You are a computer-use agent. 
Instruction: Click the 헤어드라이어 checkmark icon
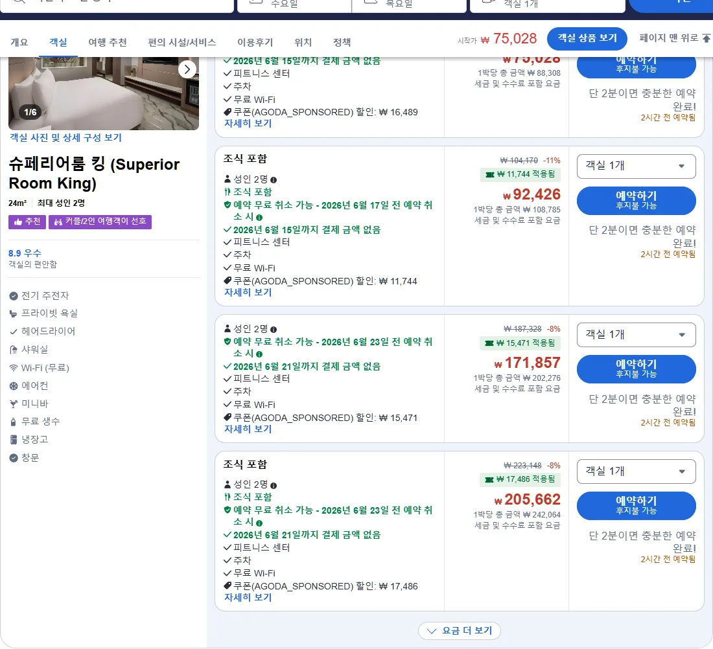(14, 332)
